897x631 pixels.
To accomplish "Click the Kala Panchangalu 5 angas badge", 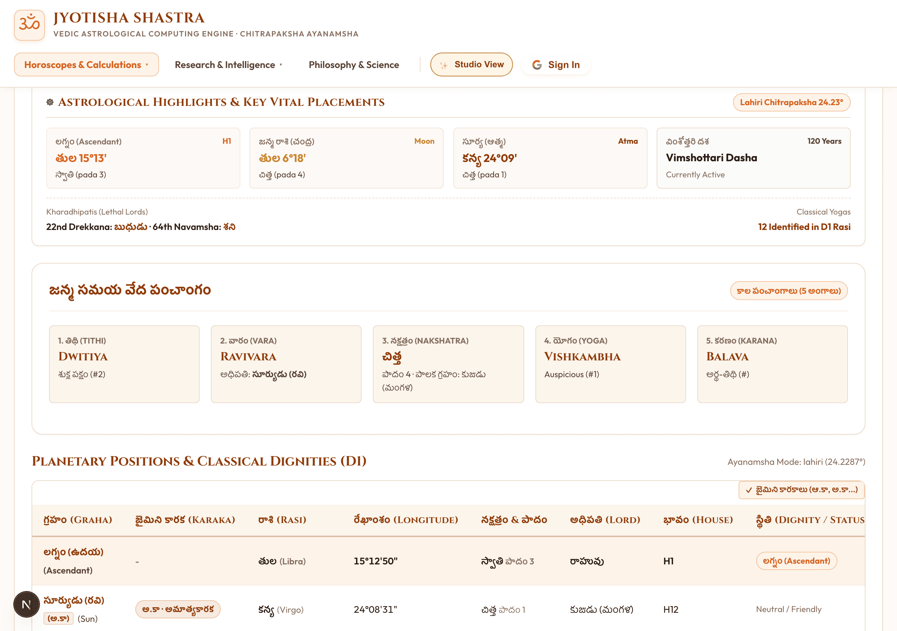I will [788, 291].
